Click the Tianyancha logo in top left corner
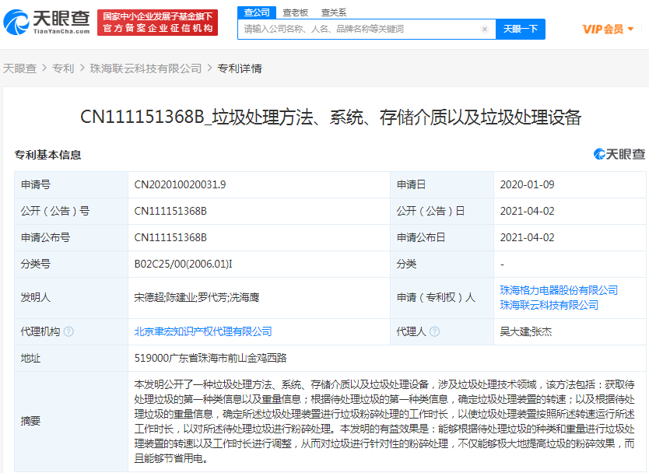 pos(47,22)
